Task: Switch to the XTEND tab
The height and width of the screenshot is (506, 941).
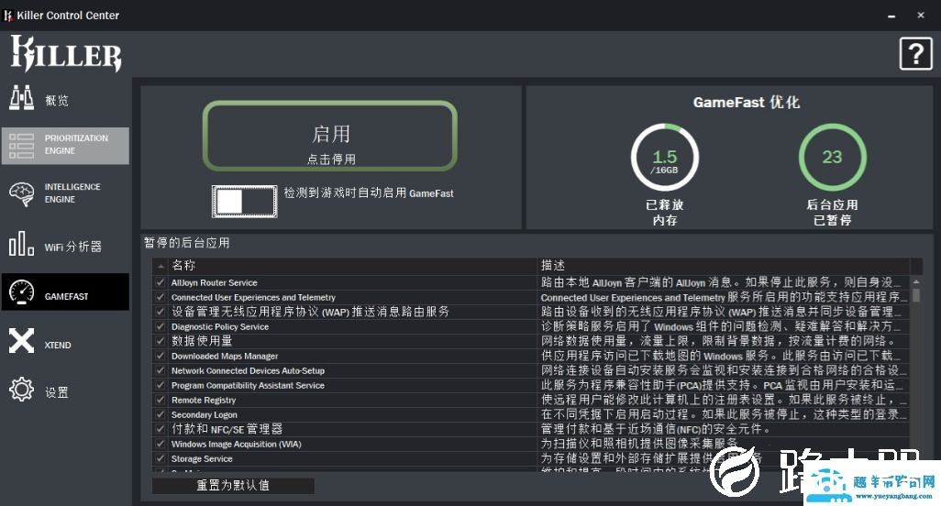Action: pos(65,341)
